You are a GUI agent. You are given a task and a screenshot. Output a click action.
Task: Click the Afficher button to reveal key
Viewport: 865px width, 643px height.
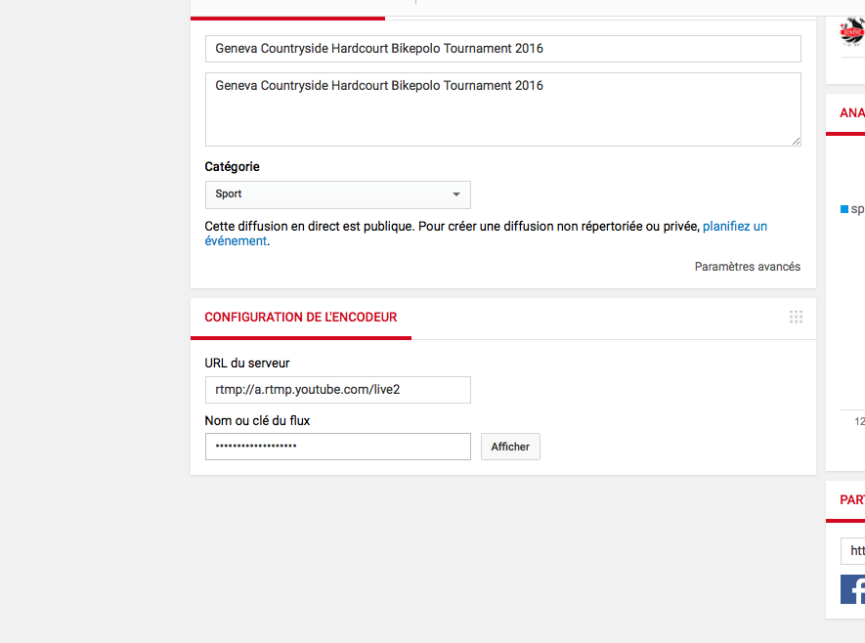(510, 447)
